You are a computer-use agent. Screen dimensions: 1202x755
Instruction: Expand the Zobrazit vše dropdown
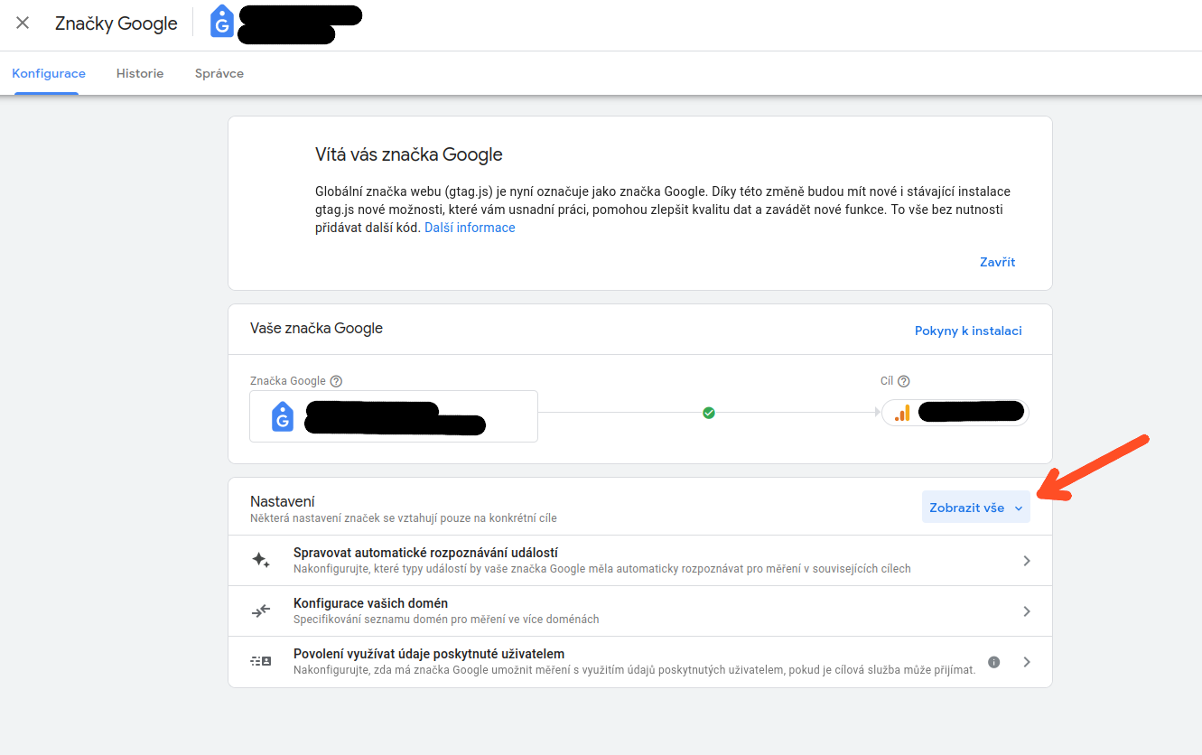click(x=975, y=508)
